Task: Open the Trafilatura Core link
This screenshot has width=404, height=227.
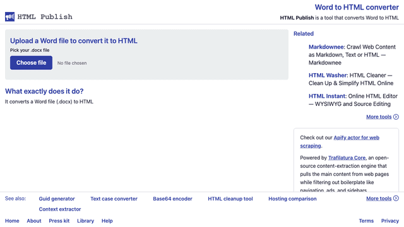Action: click(x=347, y=158)
